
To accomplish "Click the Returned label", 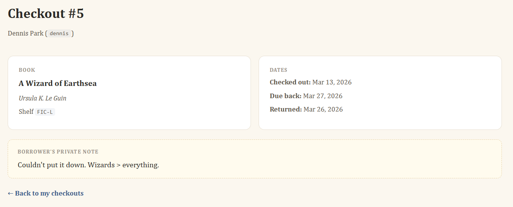I will point(286,110).
